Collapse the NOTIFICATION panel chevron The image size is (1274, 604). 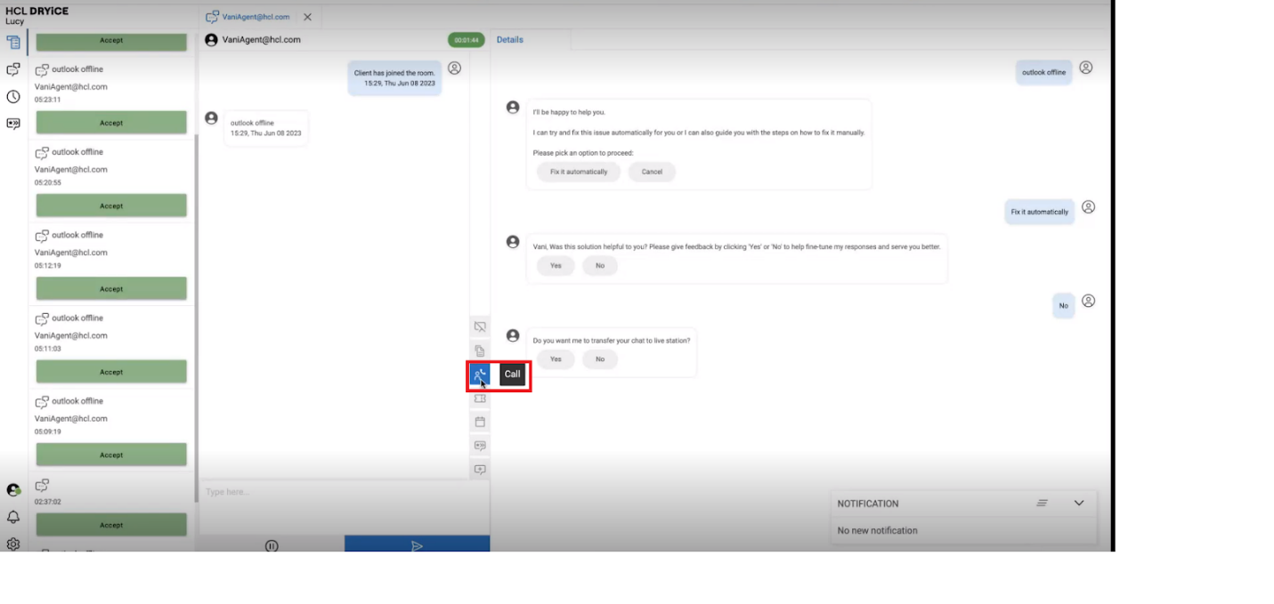(1079, 503)
